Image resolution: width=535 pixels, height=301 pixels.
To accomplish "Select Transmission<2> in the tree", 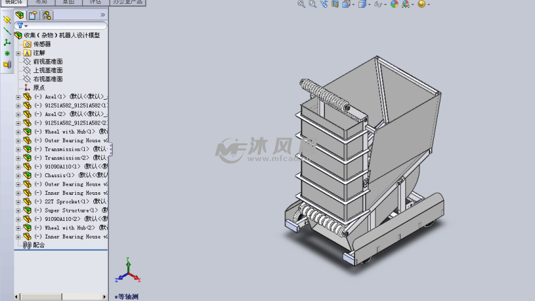I will [71, 158].
